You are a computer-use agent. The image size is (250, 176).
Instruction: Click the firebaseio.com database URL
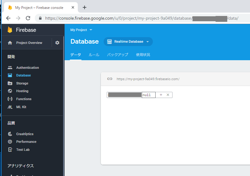click(x=148, y=79)
